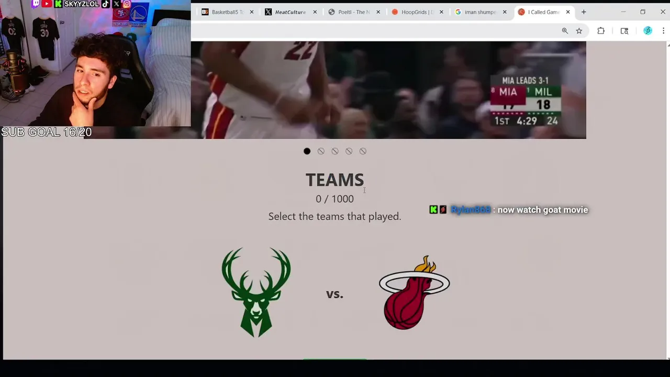The image size is (670, 377).
Task: Close the Poeltl tab
Action: [x=378, y=12]
